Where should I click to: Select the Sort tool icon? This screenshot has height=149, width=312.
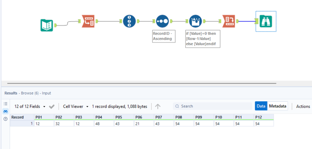162,21
